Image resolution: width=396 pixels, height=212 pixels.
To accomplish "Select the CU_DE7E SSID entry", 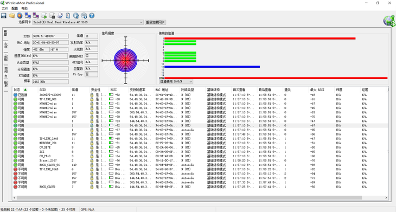I will (45, 147).
